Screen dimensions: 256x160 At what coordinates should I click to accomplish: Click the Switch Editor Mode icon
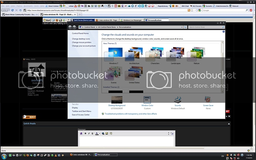pyautogui.click(x=172, y=134)
